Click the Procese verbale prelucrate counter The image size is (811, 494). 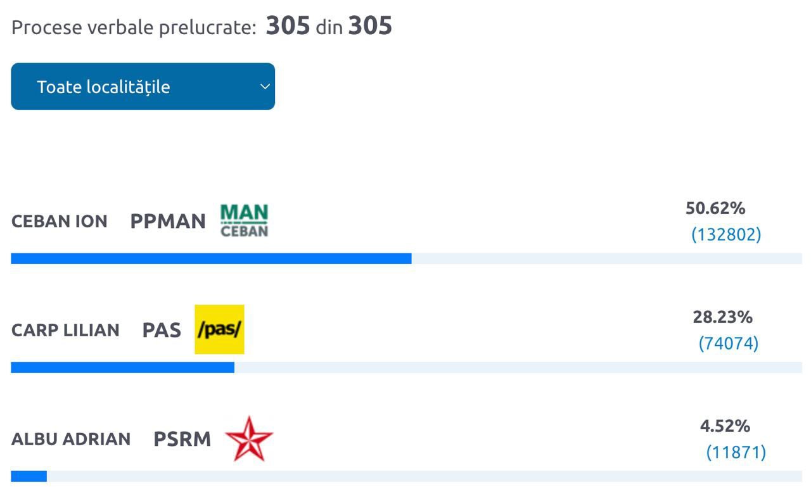[201, 27]
